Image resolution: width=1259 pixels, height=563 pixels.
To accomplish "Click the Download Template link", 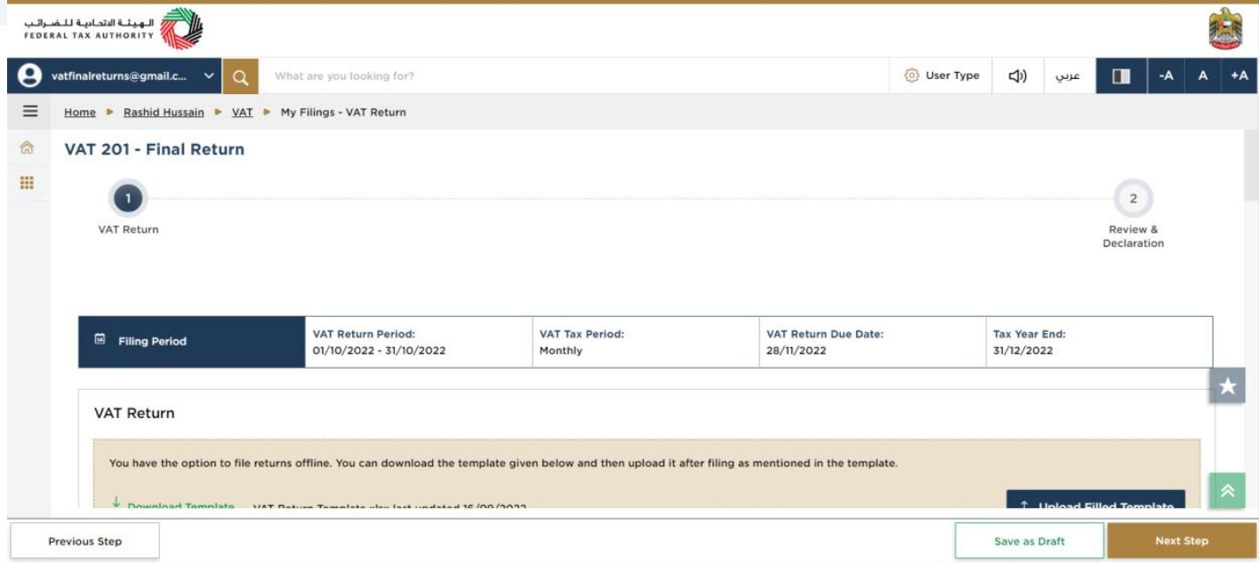I will click(x=173, y=505).
